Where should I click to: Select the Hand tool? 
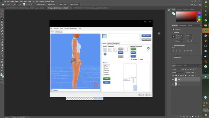(2, 65)
